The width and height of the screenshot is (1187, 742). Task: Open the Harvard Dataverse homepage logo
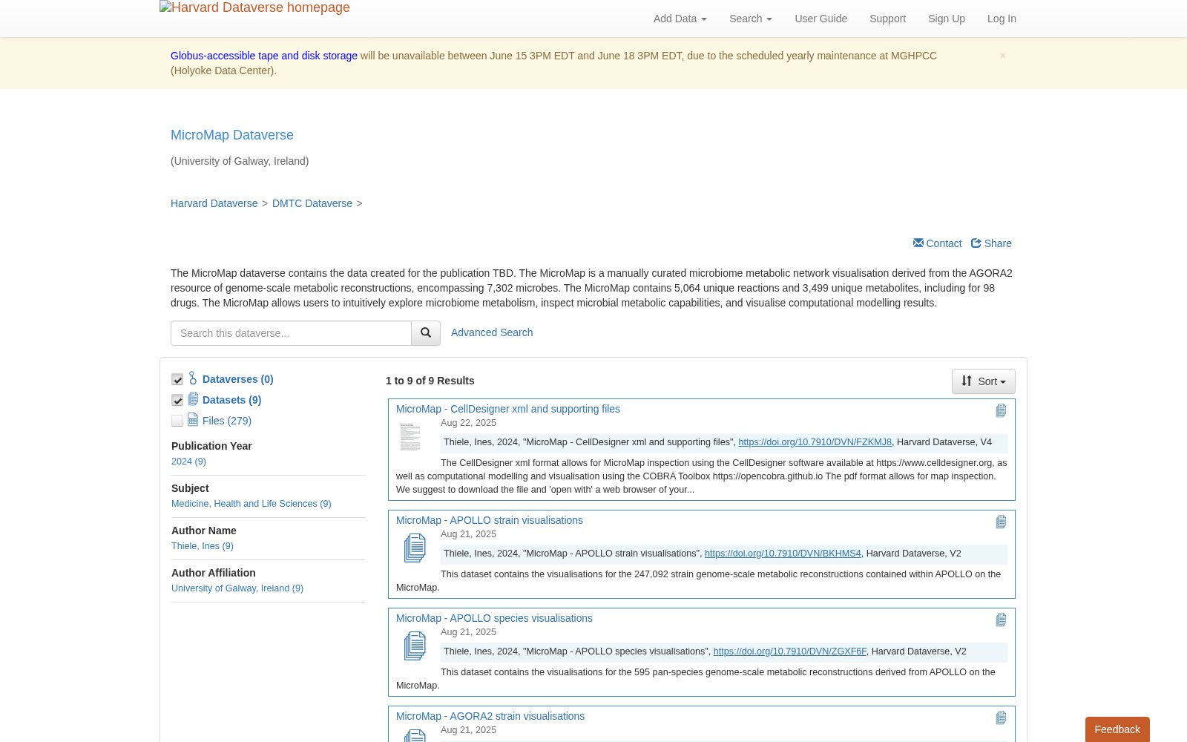[x=254, y=7]
